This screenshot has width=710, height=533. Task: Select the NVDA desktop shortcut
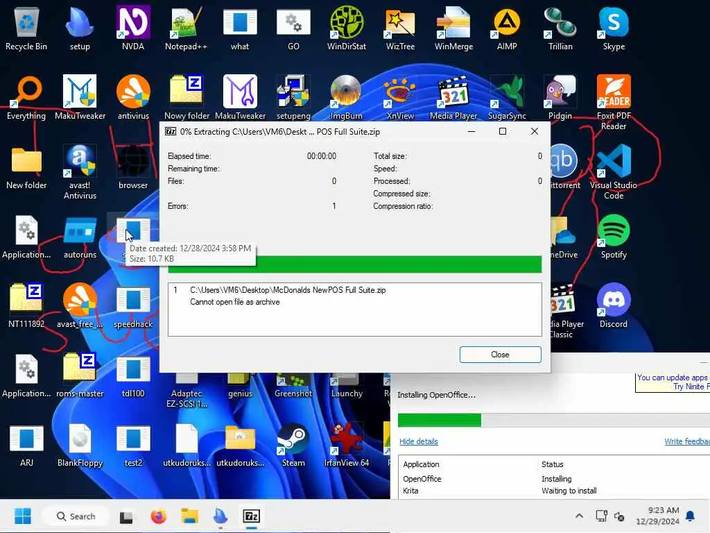click(x=133, y=28)
